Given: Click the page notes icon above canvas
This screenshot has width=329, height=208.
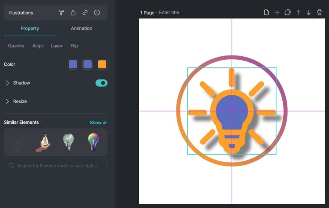Looking at the screenshot, I should tap(266, 12).
